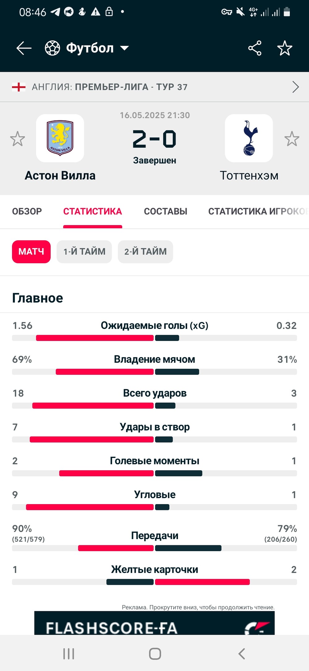Expand the Футбол sport dropdown arrow
309x671 pixels.
[x=125, y=48]
